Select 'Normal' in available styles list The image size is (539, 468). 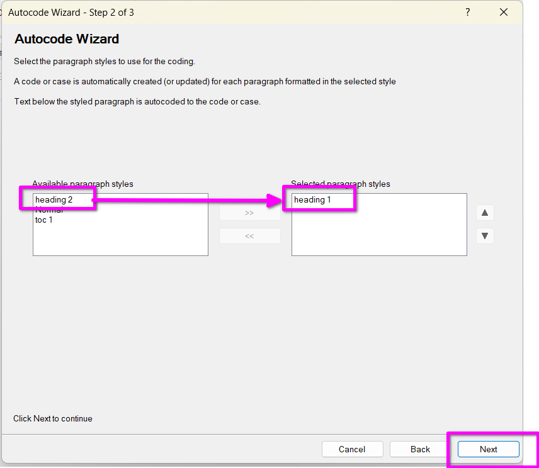coord(49,211)
